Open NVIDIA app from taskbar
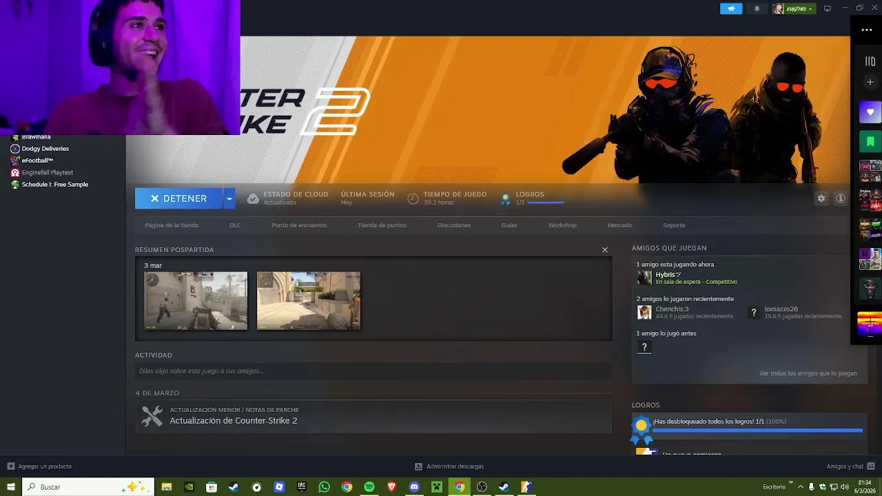The height and width of the screenshot is (496, 882). pyautogui.click(x=189, y=487)
